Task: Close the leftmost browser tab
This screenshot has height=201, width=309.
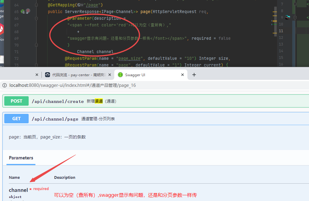Action: [x=37, y=75]
